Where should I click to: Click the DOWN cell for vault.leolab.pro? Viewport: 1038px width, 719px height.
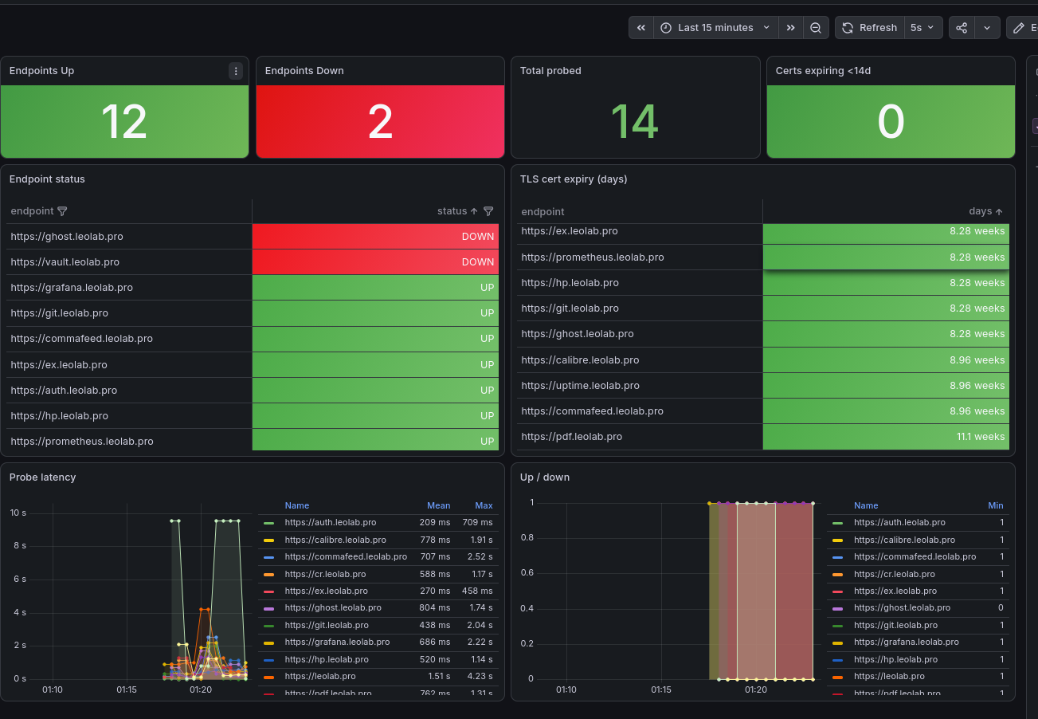[375, 262]
